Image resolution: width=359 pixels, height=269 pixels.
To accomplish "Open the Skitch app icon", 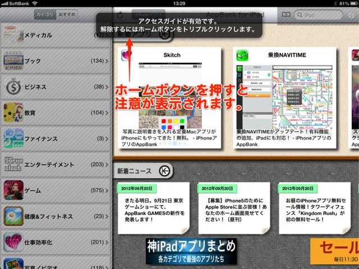I will tap(127, 55).
